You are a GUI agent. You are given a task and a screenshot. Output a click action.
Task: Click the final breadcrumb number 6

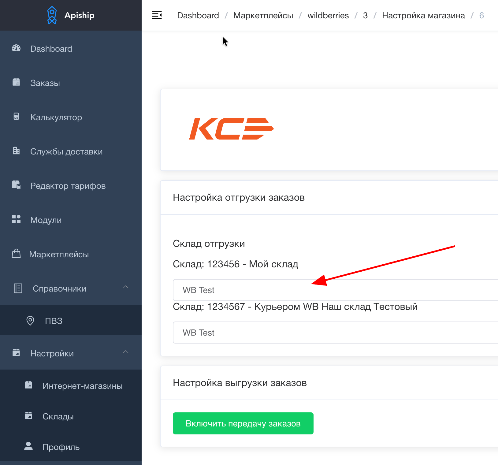pyautogui.click(x=481, y=15)
